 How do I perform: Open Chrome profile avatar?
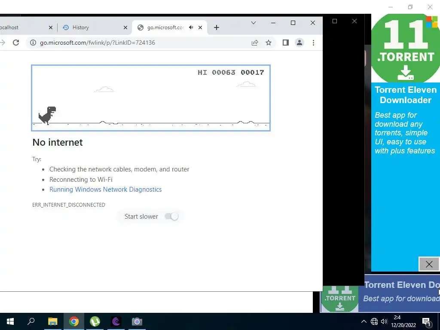coord(299,43)
